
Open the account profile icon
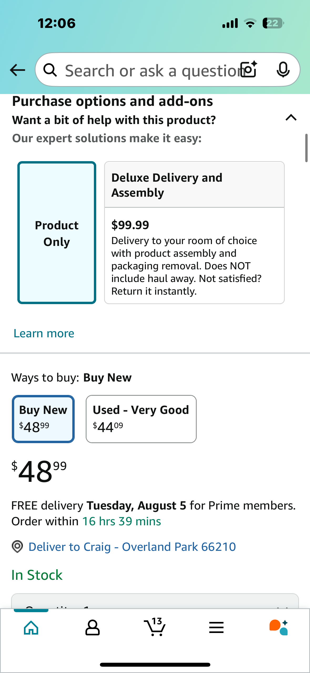[x=93, y=628]
